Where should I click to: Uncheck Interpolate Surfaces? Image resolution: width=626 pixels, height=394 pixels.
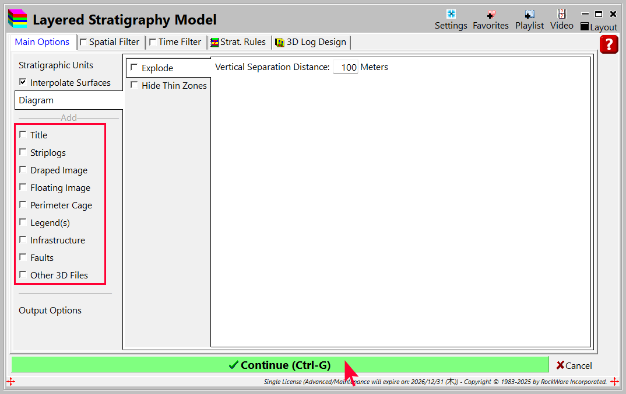click(23, 82)
